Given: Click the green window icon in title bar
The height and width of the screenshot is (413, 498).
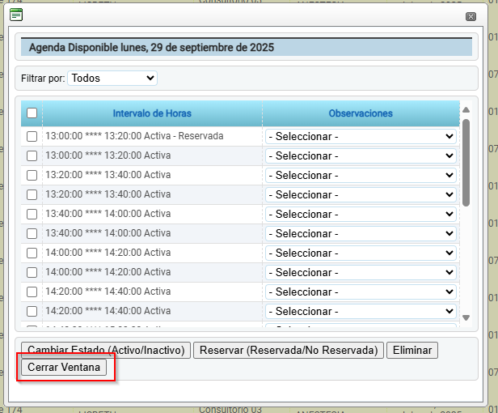Looking at the screenshot, I should [16, 15].
